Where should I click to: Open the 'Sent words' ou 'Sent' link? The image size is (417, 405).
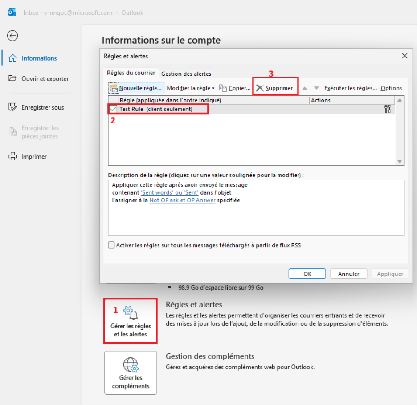click(x=169, y=192)
